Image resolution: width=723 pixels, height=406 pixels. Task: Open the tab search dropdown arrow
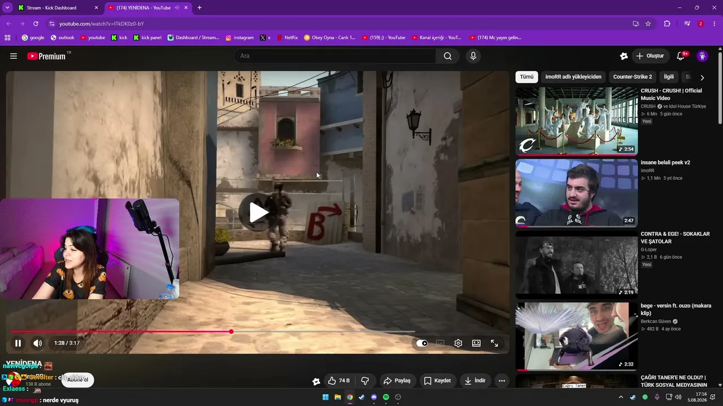[7, 8]
